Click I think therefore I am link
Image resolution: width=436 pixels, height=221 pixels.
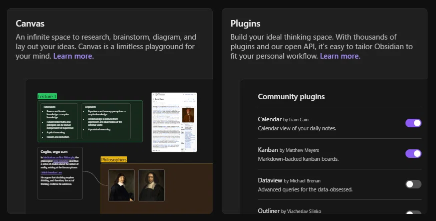click(x=51, y=172)
